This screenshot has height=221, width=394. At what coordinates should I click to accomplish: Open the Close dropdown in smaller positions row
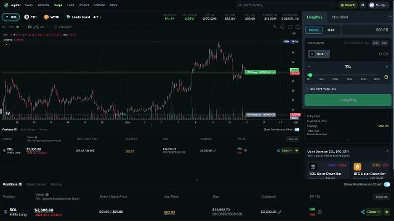pyautogui.click(x=287, y=150)
